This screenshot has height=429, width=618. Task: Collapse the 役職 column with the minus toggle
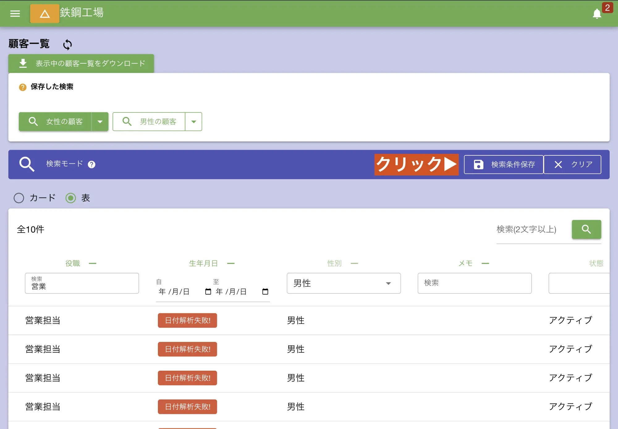click(x=93, y=263)
